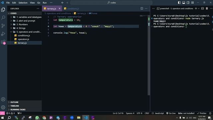This screenshot has height=120, width=213.
Task: Click the go back navigation arrow
Action: coord(63,3)
